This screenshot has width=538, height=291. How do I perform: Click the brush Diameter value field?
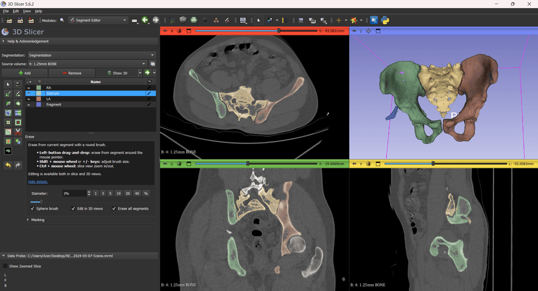click(74, 194)
